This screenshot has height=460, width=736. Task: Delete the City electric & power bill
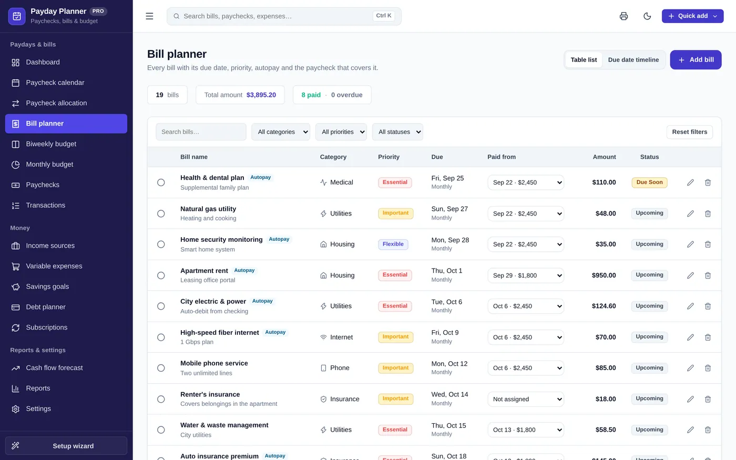click(x=708, y=306)
